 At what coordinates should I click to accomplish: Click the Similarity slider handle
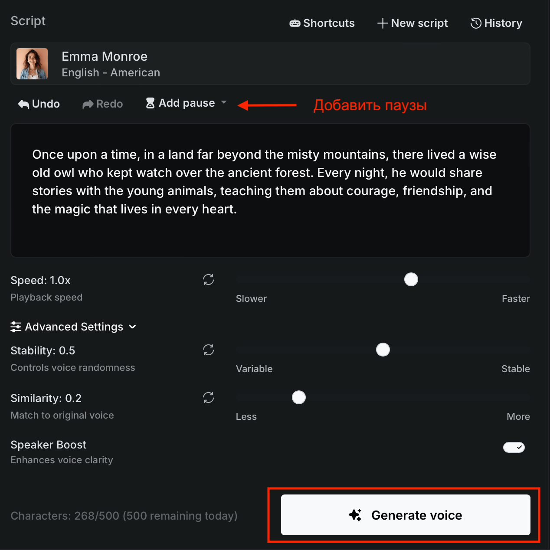pos(299,397)
